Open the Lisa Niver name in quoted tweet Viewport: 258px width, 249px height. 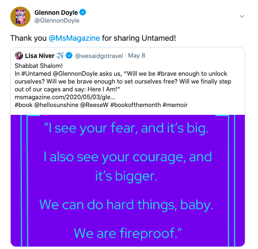click(40, 56)
